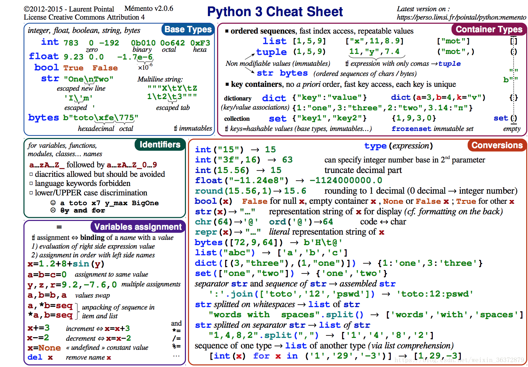Click the bytes literal b"toto\xfe\775"
528x367 pixels.
tap(101, 118)
